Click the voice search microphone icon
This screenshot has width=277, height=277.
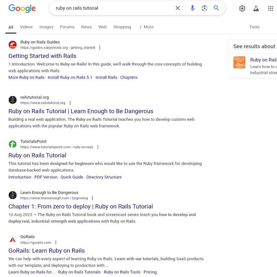[193, 8]
